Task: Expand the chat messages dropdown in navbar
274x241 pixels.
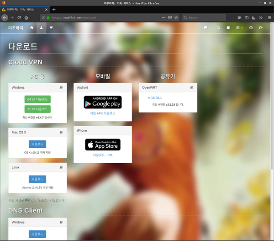Action: tap(207, 28)
